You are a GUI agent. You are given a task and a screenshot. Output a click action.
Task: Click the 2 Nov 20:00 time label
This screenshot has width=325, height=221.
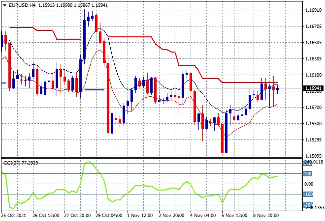(x=171, y=216)
